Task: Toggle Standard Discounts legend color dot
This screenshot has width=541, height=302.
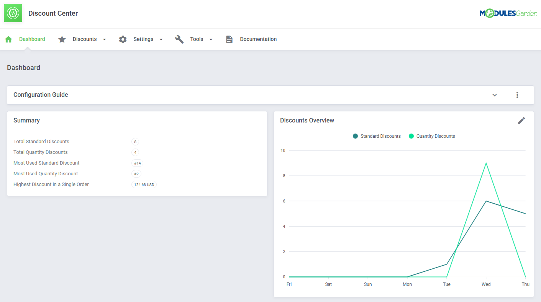Action: click(x=355, y=136)
